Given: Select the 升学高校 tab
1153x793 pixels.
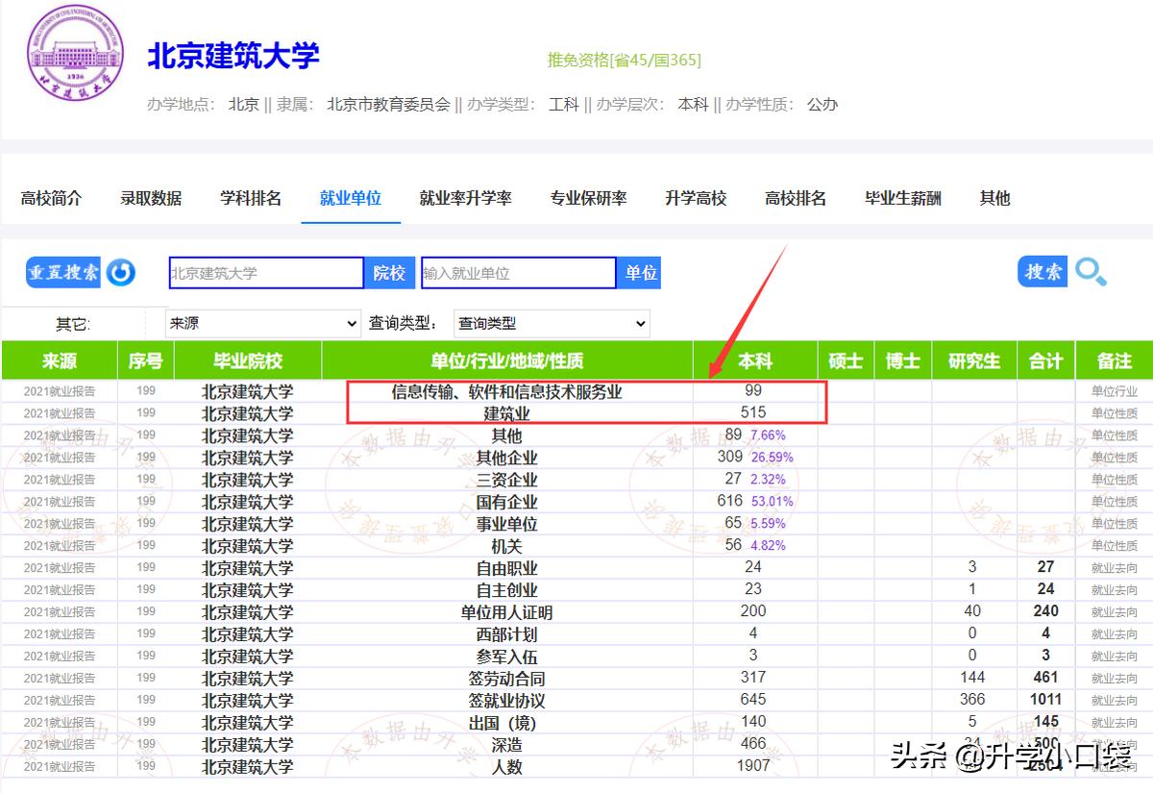Looking at the screenshot, I should tap(695, 198).
